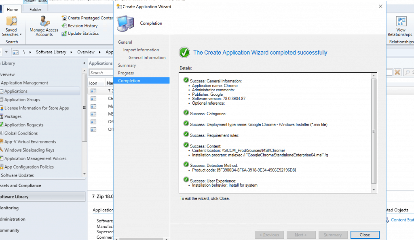
Task: Click details scrollbar down arrow
Action: 374,189
